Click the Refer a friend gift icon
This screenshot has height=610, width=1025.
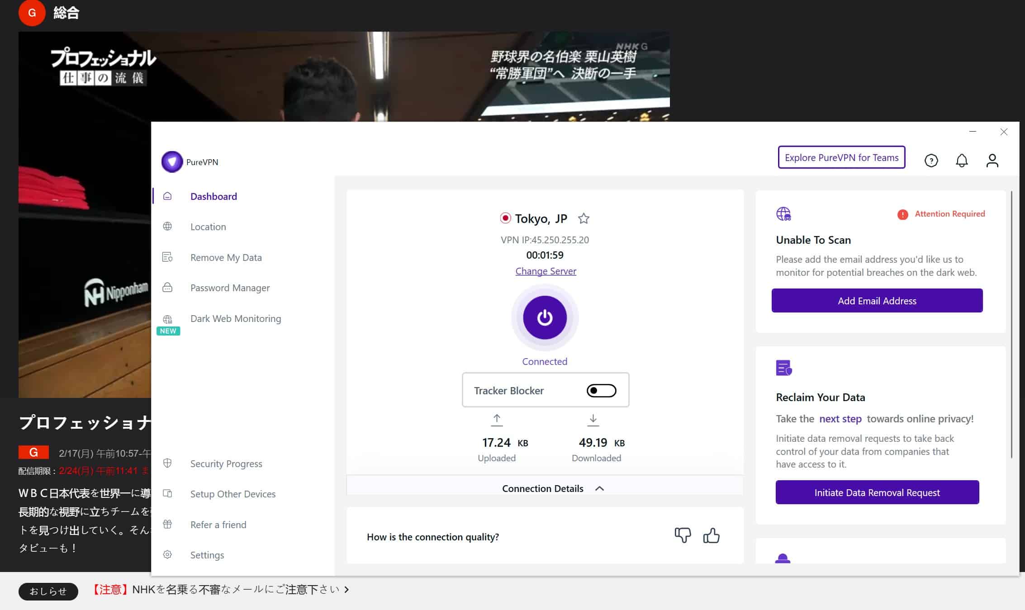click(167, 524)
